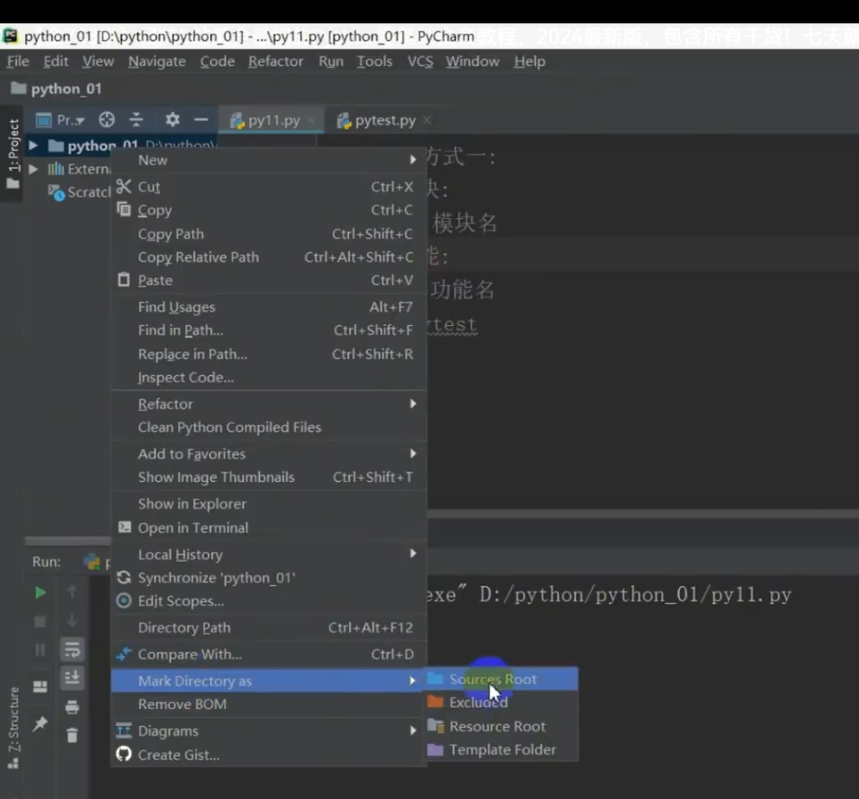
Task: Click the Pin Tab pushpin icon in Run panel
Action: click(39, 722)
